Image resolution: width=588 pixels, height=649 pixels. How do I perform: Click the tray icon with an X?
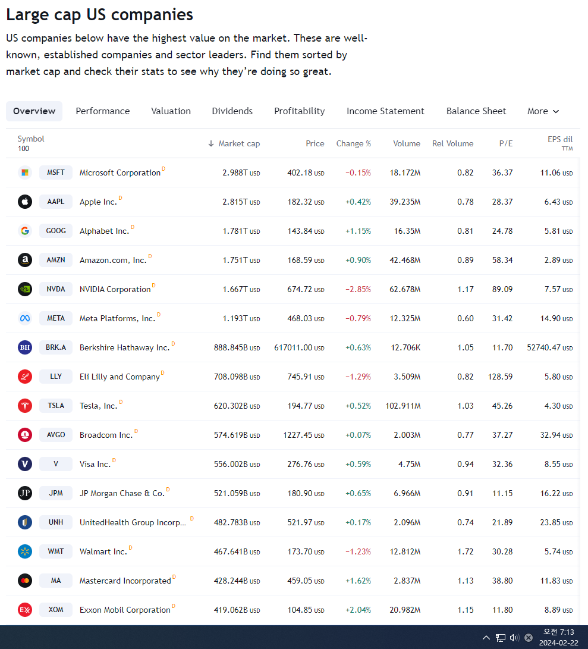coord(529,638)
